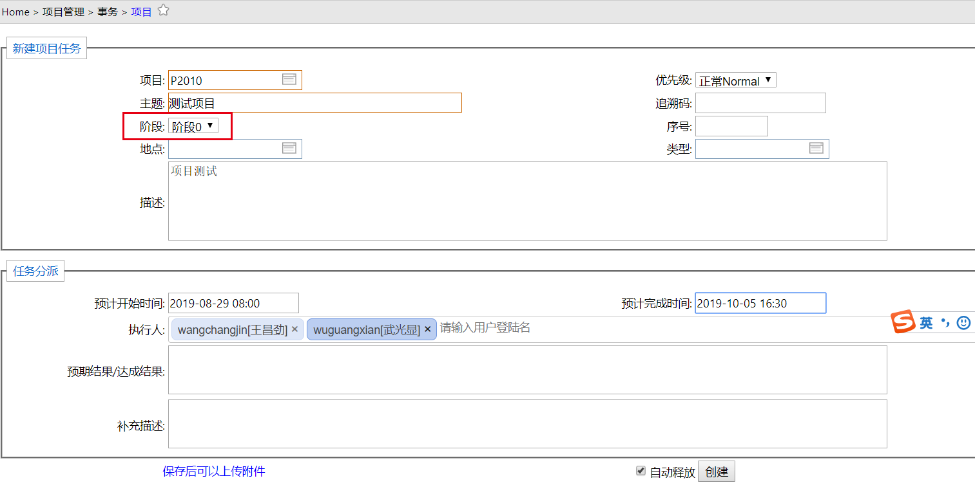
Task: Click the 任务分派 section legend
Action: 35,271
